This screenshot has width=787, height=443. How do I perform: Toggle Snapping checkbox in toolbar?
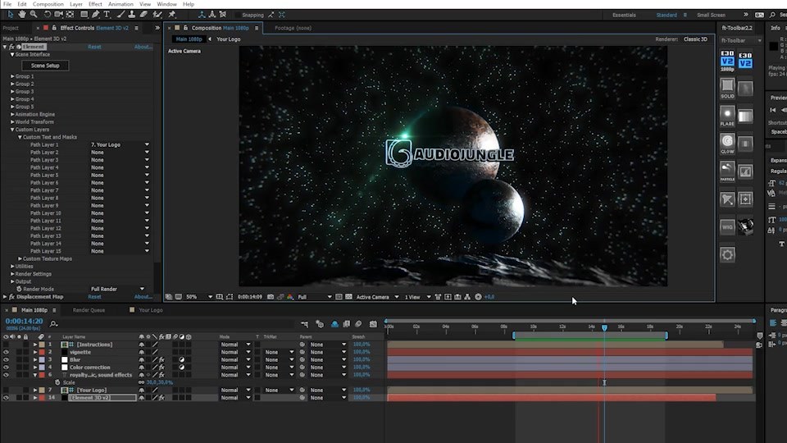pos(238,15)
